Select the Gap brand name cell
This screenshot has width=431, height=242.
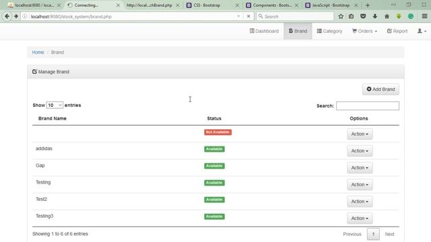(40, 165)
